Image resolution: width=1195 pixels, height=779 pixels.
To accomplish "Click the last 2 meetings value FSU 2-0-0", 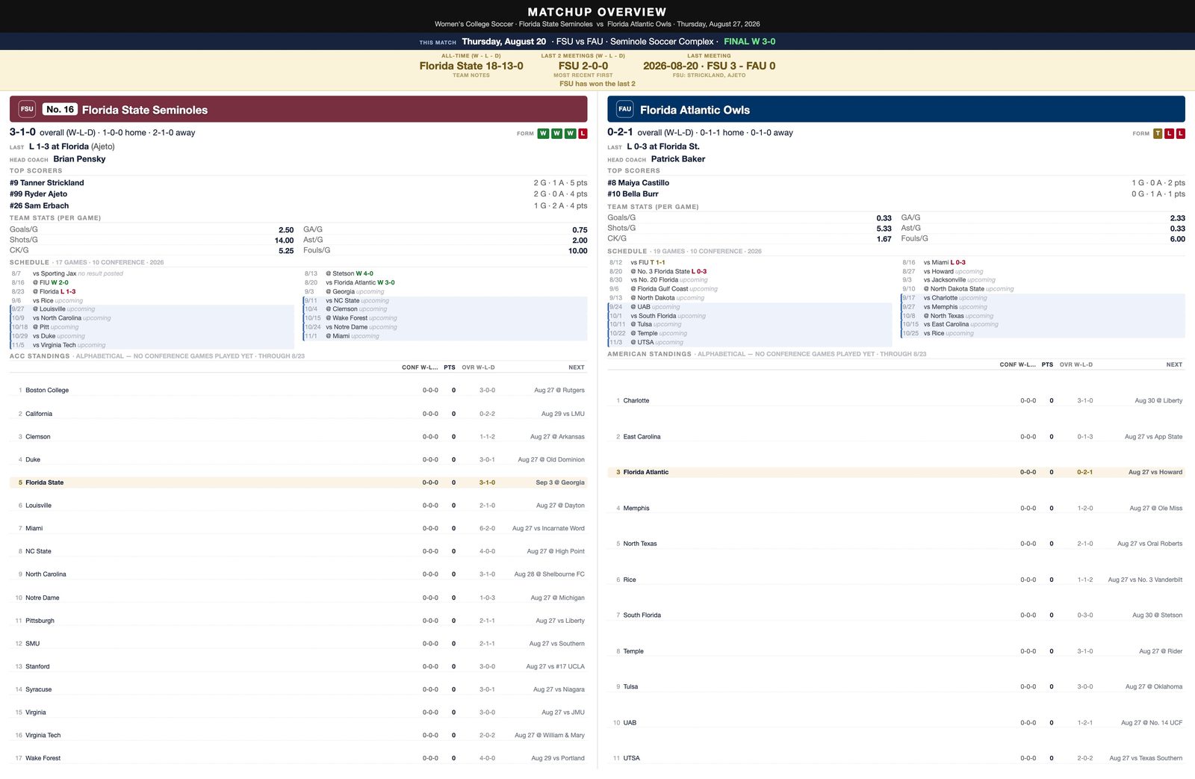I will [583, 66].
